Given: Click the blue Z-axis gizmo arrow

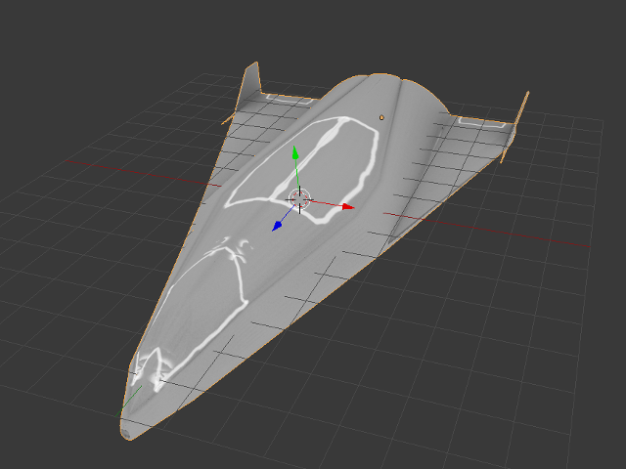Looking at the screenshot, I should click(277, 226).
